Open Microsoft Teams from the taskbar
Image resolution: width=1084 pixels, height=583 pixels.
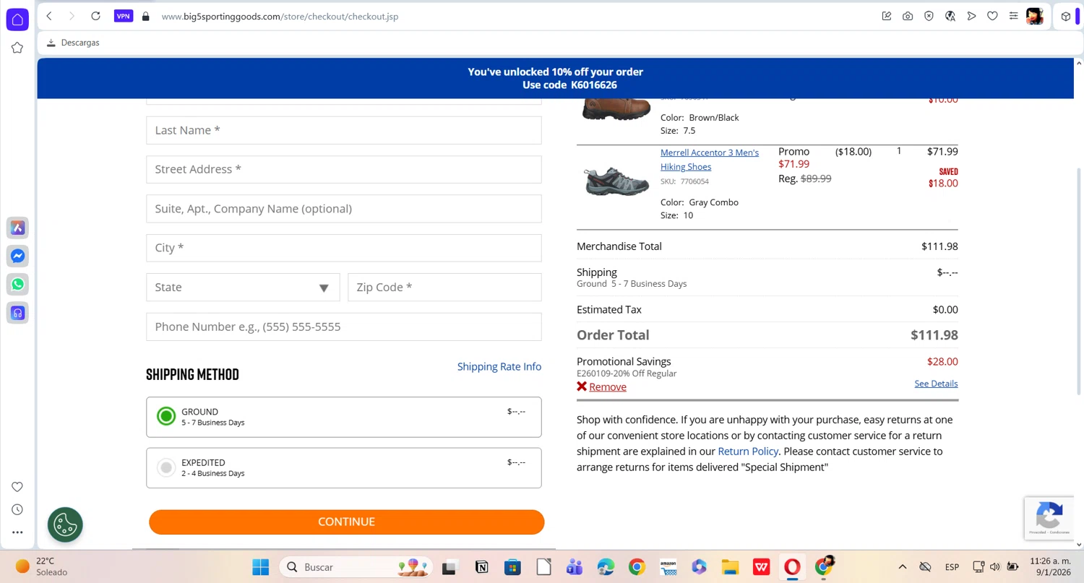click(x=575, y=567)
